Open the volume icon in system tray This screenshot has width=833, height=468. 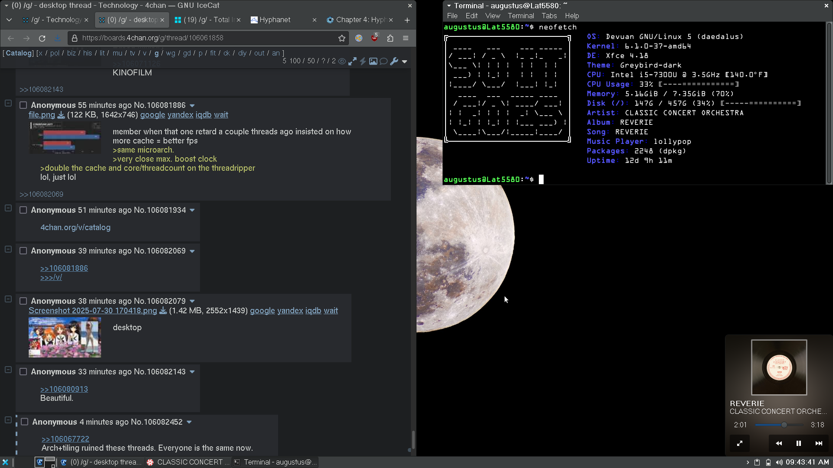pyautogui.click(x=779, y=462)
